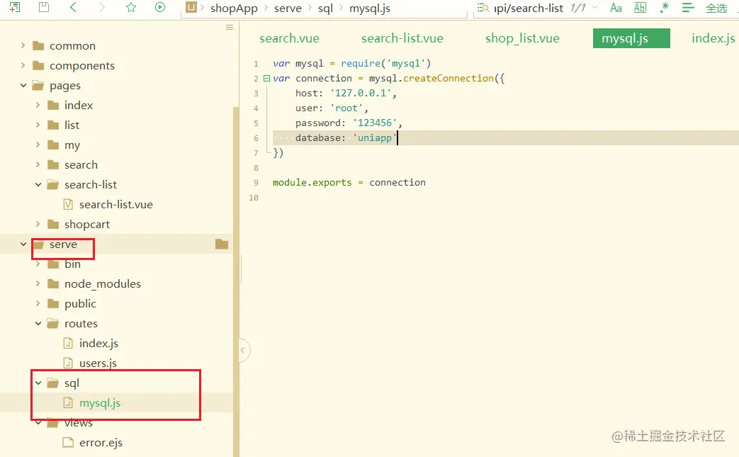Collapse the search-list folder chevron
This screenshot has height=457, width=739.
[x=38, y=185]
